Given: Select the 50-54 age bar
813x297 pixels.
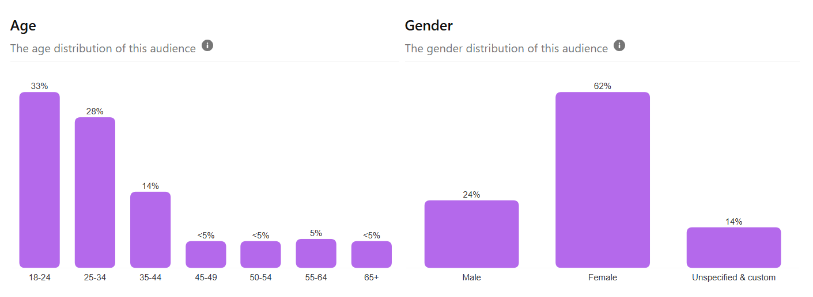Looking at the screenshot, I should click(x=260, y=254).
